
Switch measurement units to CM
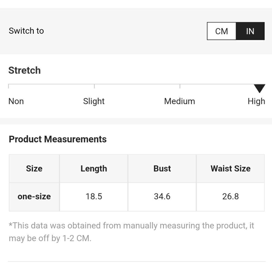(221, 31)
